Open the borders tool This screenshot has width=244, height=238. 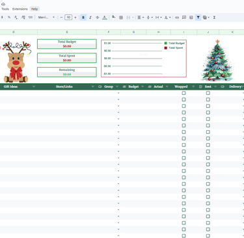point(121,18)
